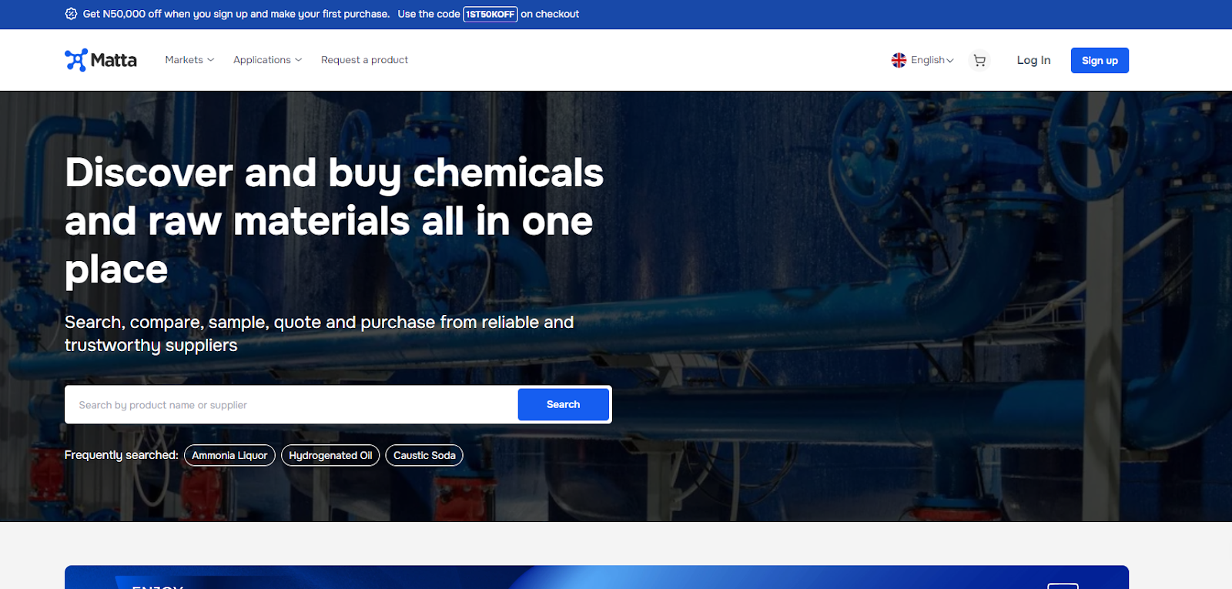
Task: Open Request a product page
Action: [x=364, y=60]
